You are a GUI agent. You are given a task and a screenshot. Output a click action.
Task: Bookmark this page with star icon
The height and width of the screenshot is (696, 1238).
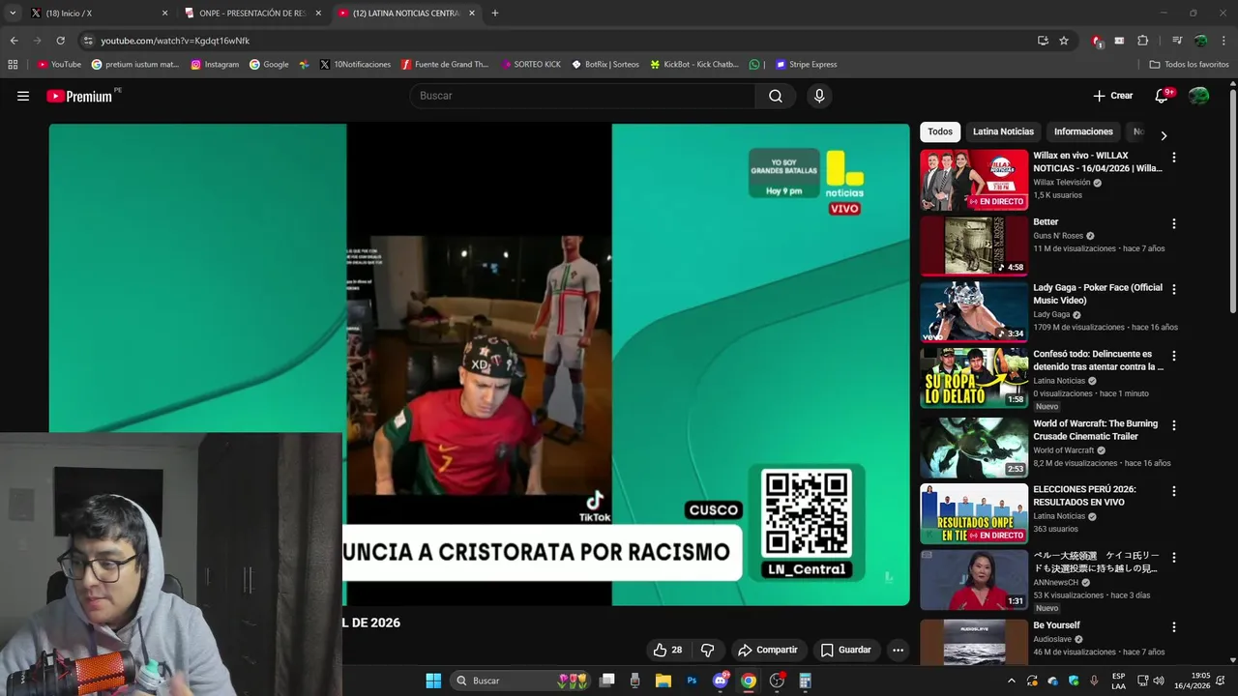click(1064, 41)
